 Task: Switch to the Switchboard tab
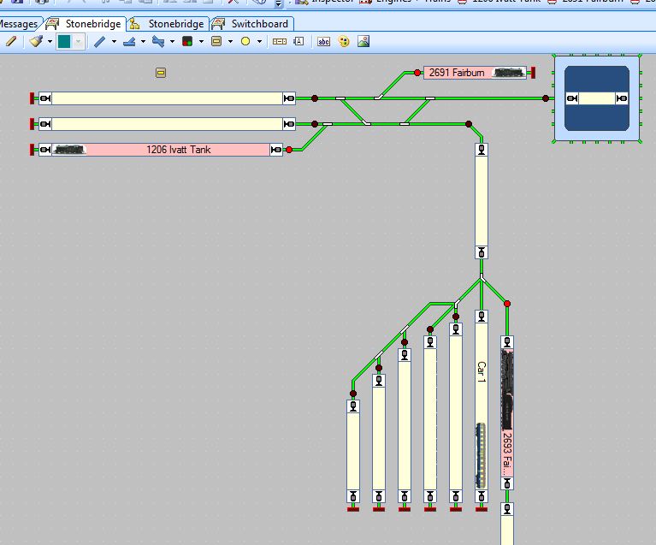click(x=254, y=24)
